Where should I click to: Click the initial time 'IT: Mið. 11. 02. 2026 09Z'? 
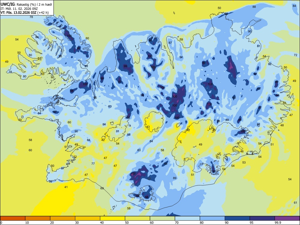click(x=19, y=9)
